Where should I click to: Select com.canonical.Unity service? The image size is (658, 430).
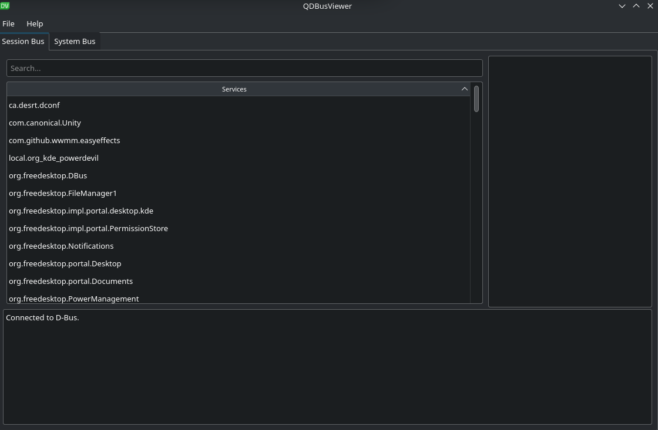(45, 123)
